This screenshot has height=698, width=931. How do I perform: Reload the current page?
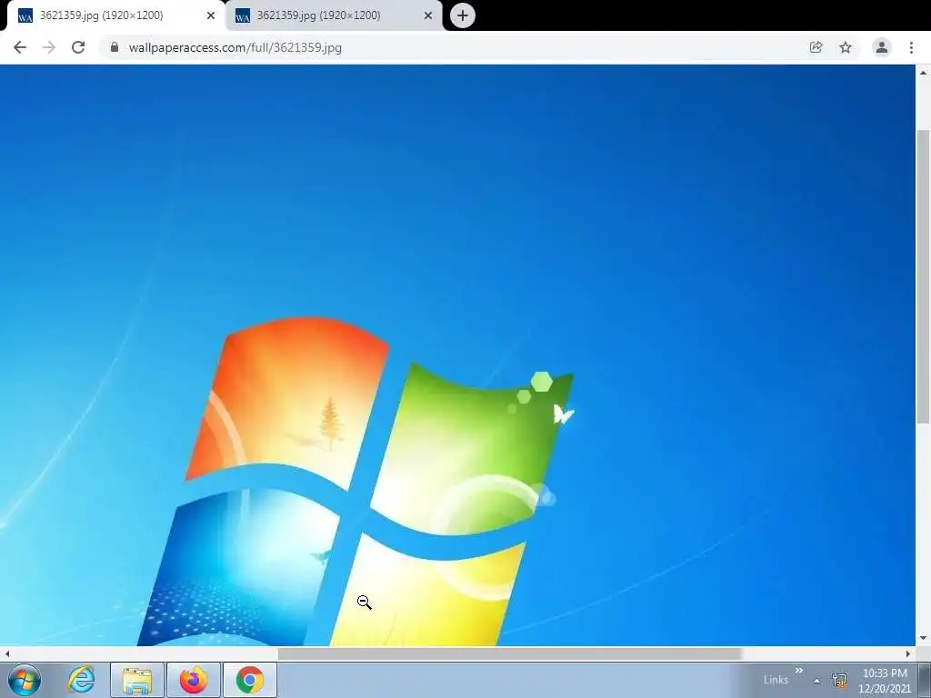coord(78,47)
